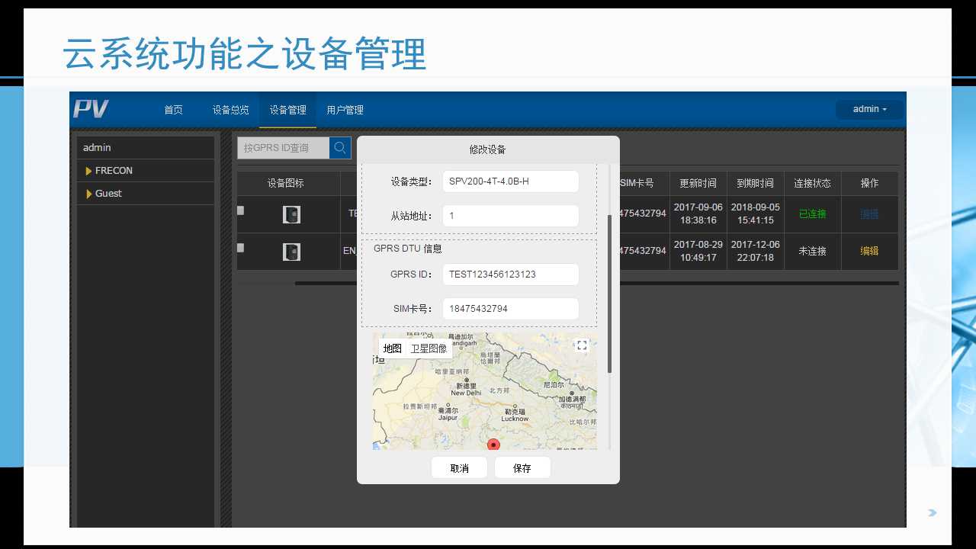Image resolution: width=976 pixels, height=549 pixels.
Task: Click the dialog vertical scrollbar
Action: tap(609, 294)
